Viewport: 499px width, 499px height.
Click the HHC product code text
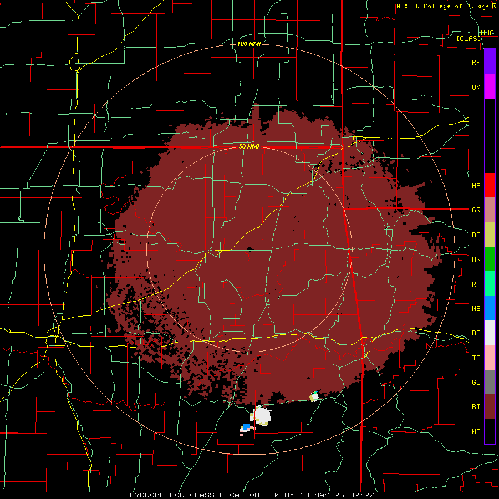pos(487,33)
